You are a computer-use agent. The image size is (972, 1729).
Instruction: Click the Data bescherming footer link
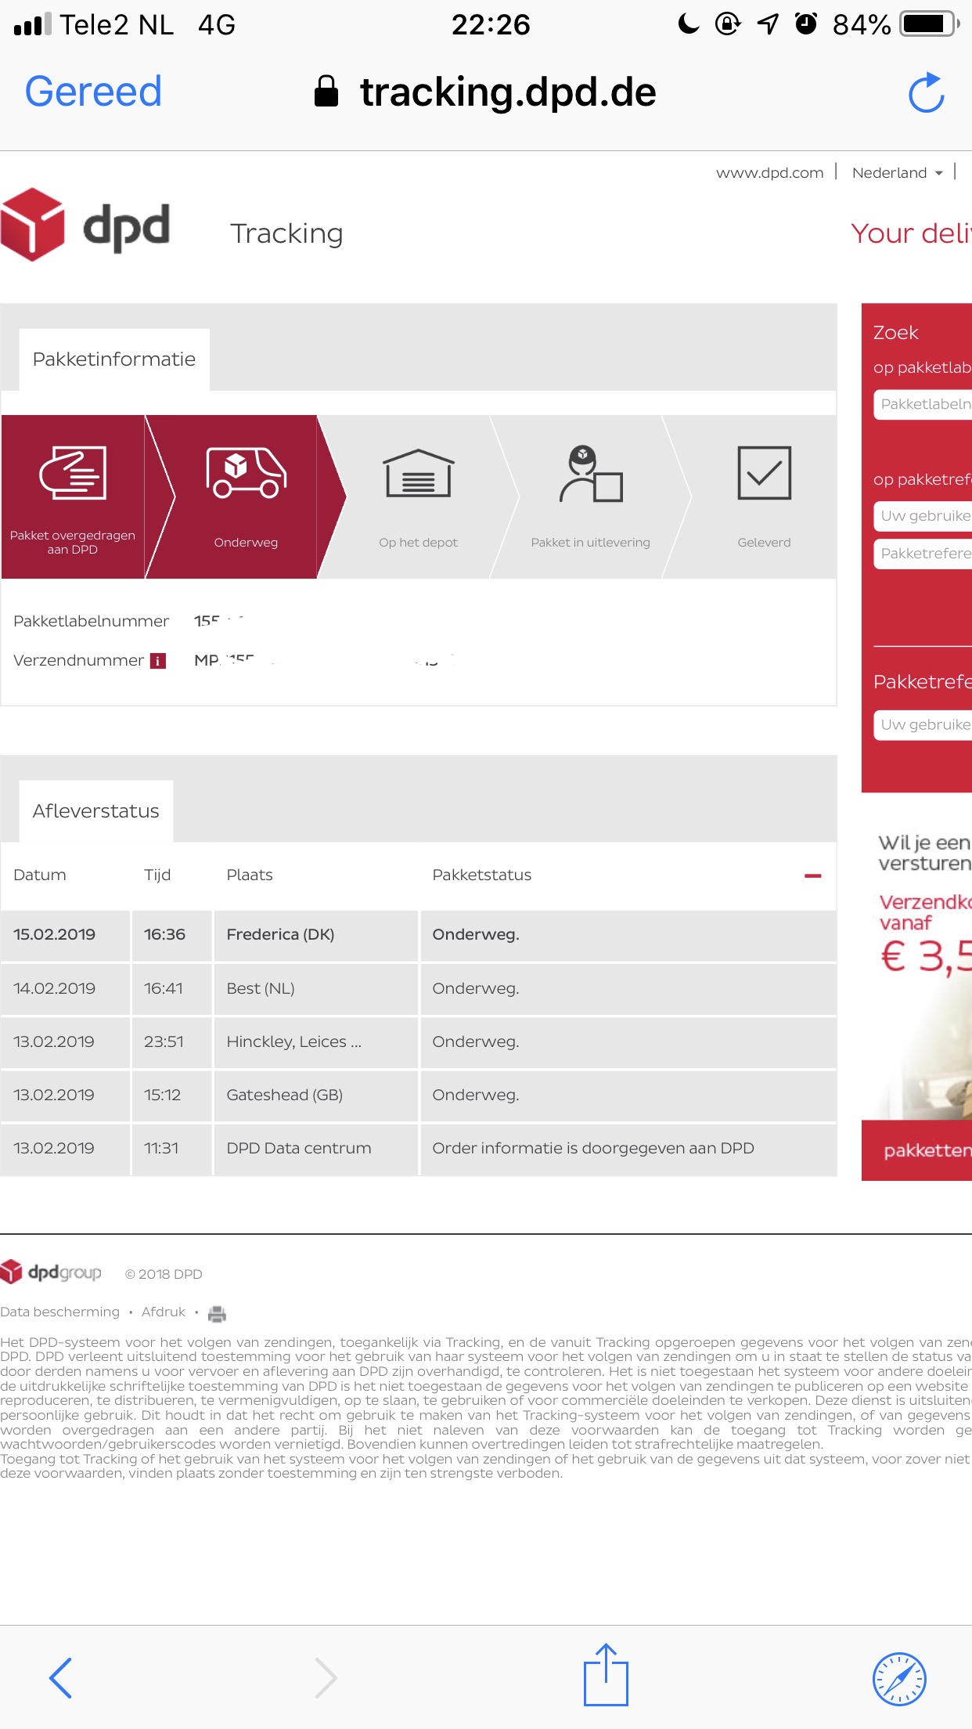[x=60, y=1312]
